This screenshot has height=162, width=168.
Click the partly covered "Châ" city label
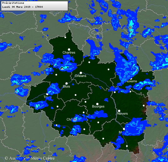coord(69,119)
